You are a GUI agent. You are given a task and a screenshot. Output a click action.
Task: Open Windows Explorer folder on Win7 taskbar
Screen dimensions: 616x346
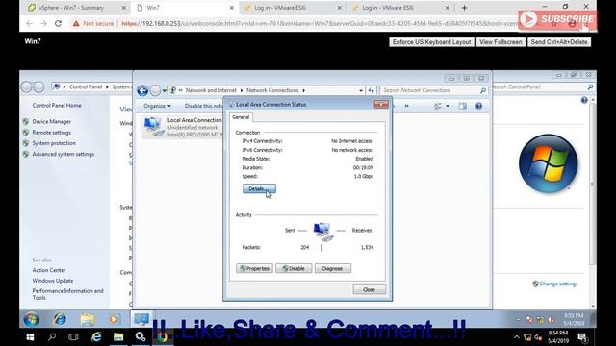tap(88, 319)
